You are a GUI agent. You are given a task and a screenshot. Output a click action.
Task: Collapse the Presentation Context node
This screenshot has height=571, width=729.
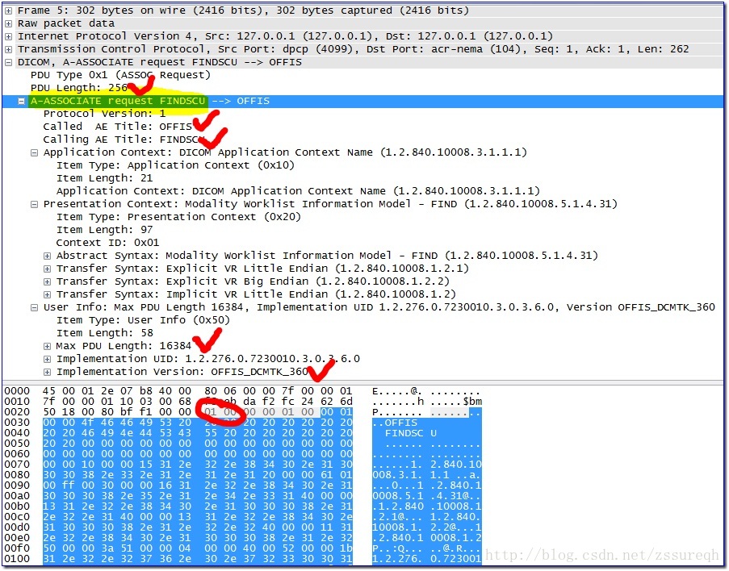click(34, 204)
